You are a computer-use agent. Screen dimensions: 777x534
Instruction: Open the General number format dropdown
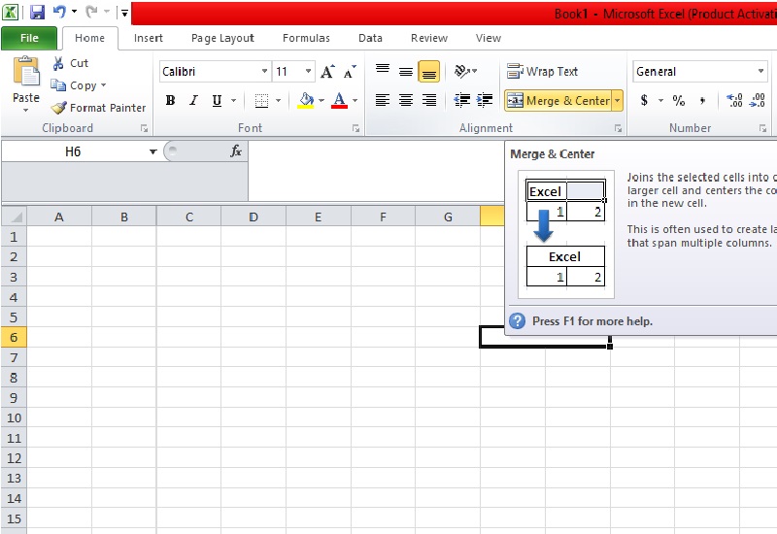point(760,71)
